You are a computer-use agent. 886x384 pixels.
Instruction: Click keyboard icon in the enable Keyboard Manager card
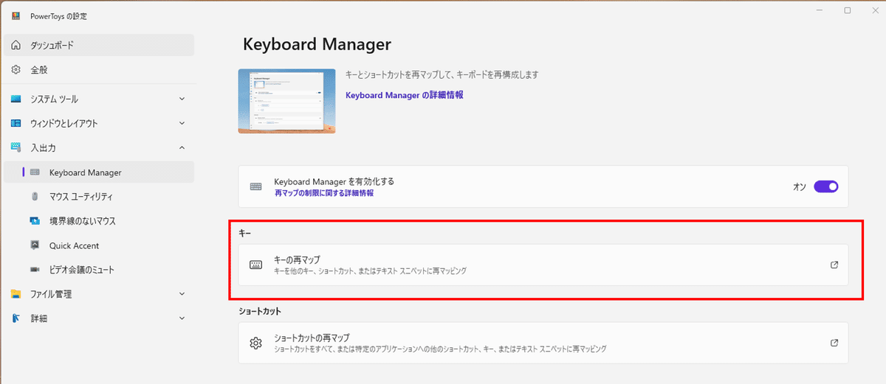(x=256, y=186)
